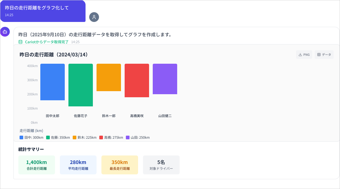
Task: Click the green database icon next to Cariot status
Action: pos(20,42)
